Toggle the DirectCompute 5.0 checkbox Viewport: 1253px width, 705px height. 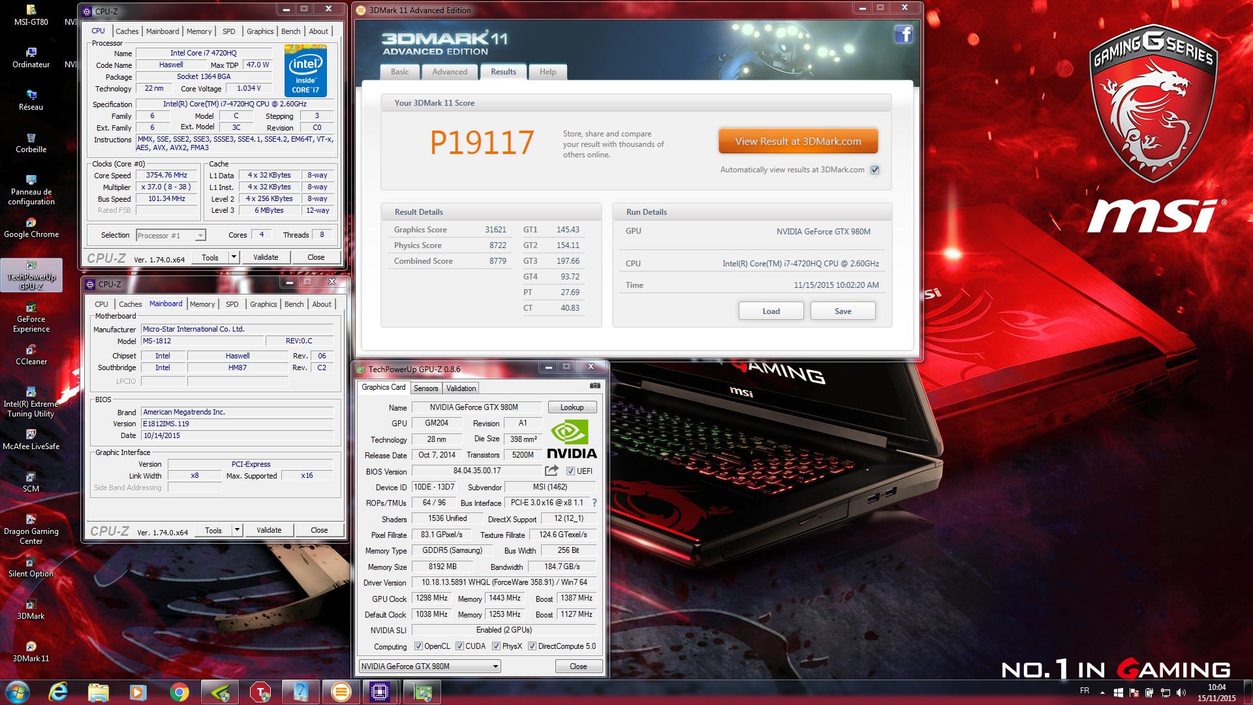(532, 646)
